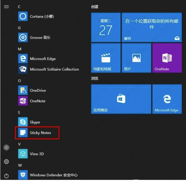The width and height of the screenshot is (186, 181).
Task: Open the Photos (照片) tile
Action: [136, 58]
